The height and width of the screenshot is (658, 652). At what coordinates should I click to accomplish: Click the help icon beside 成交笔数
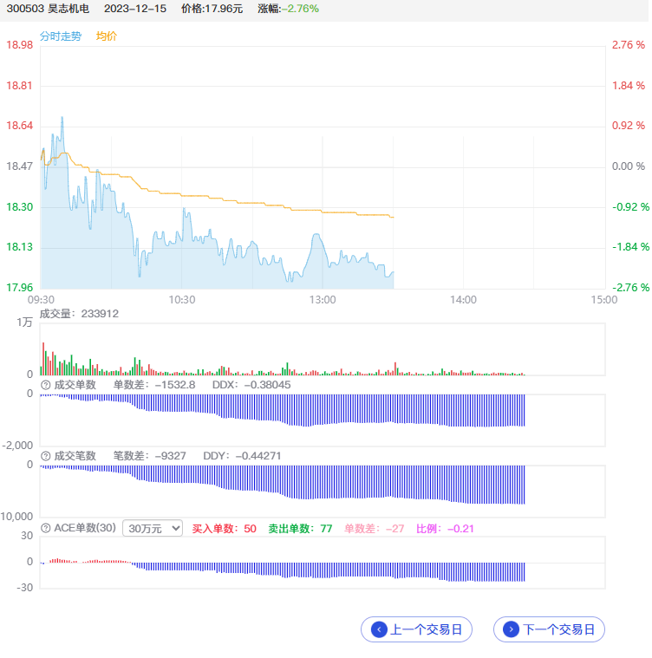coord(45,456)
